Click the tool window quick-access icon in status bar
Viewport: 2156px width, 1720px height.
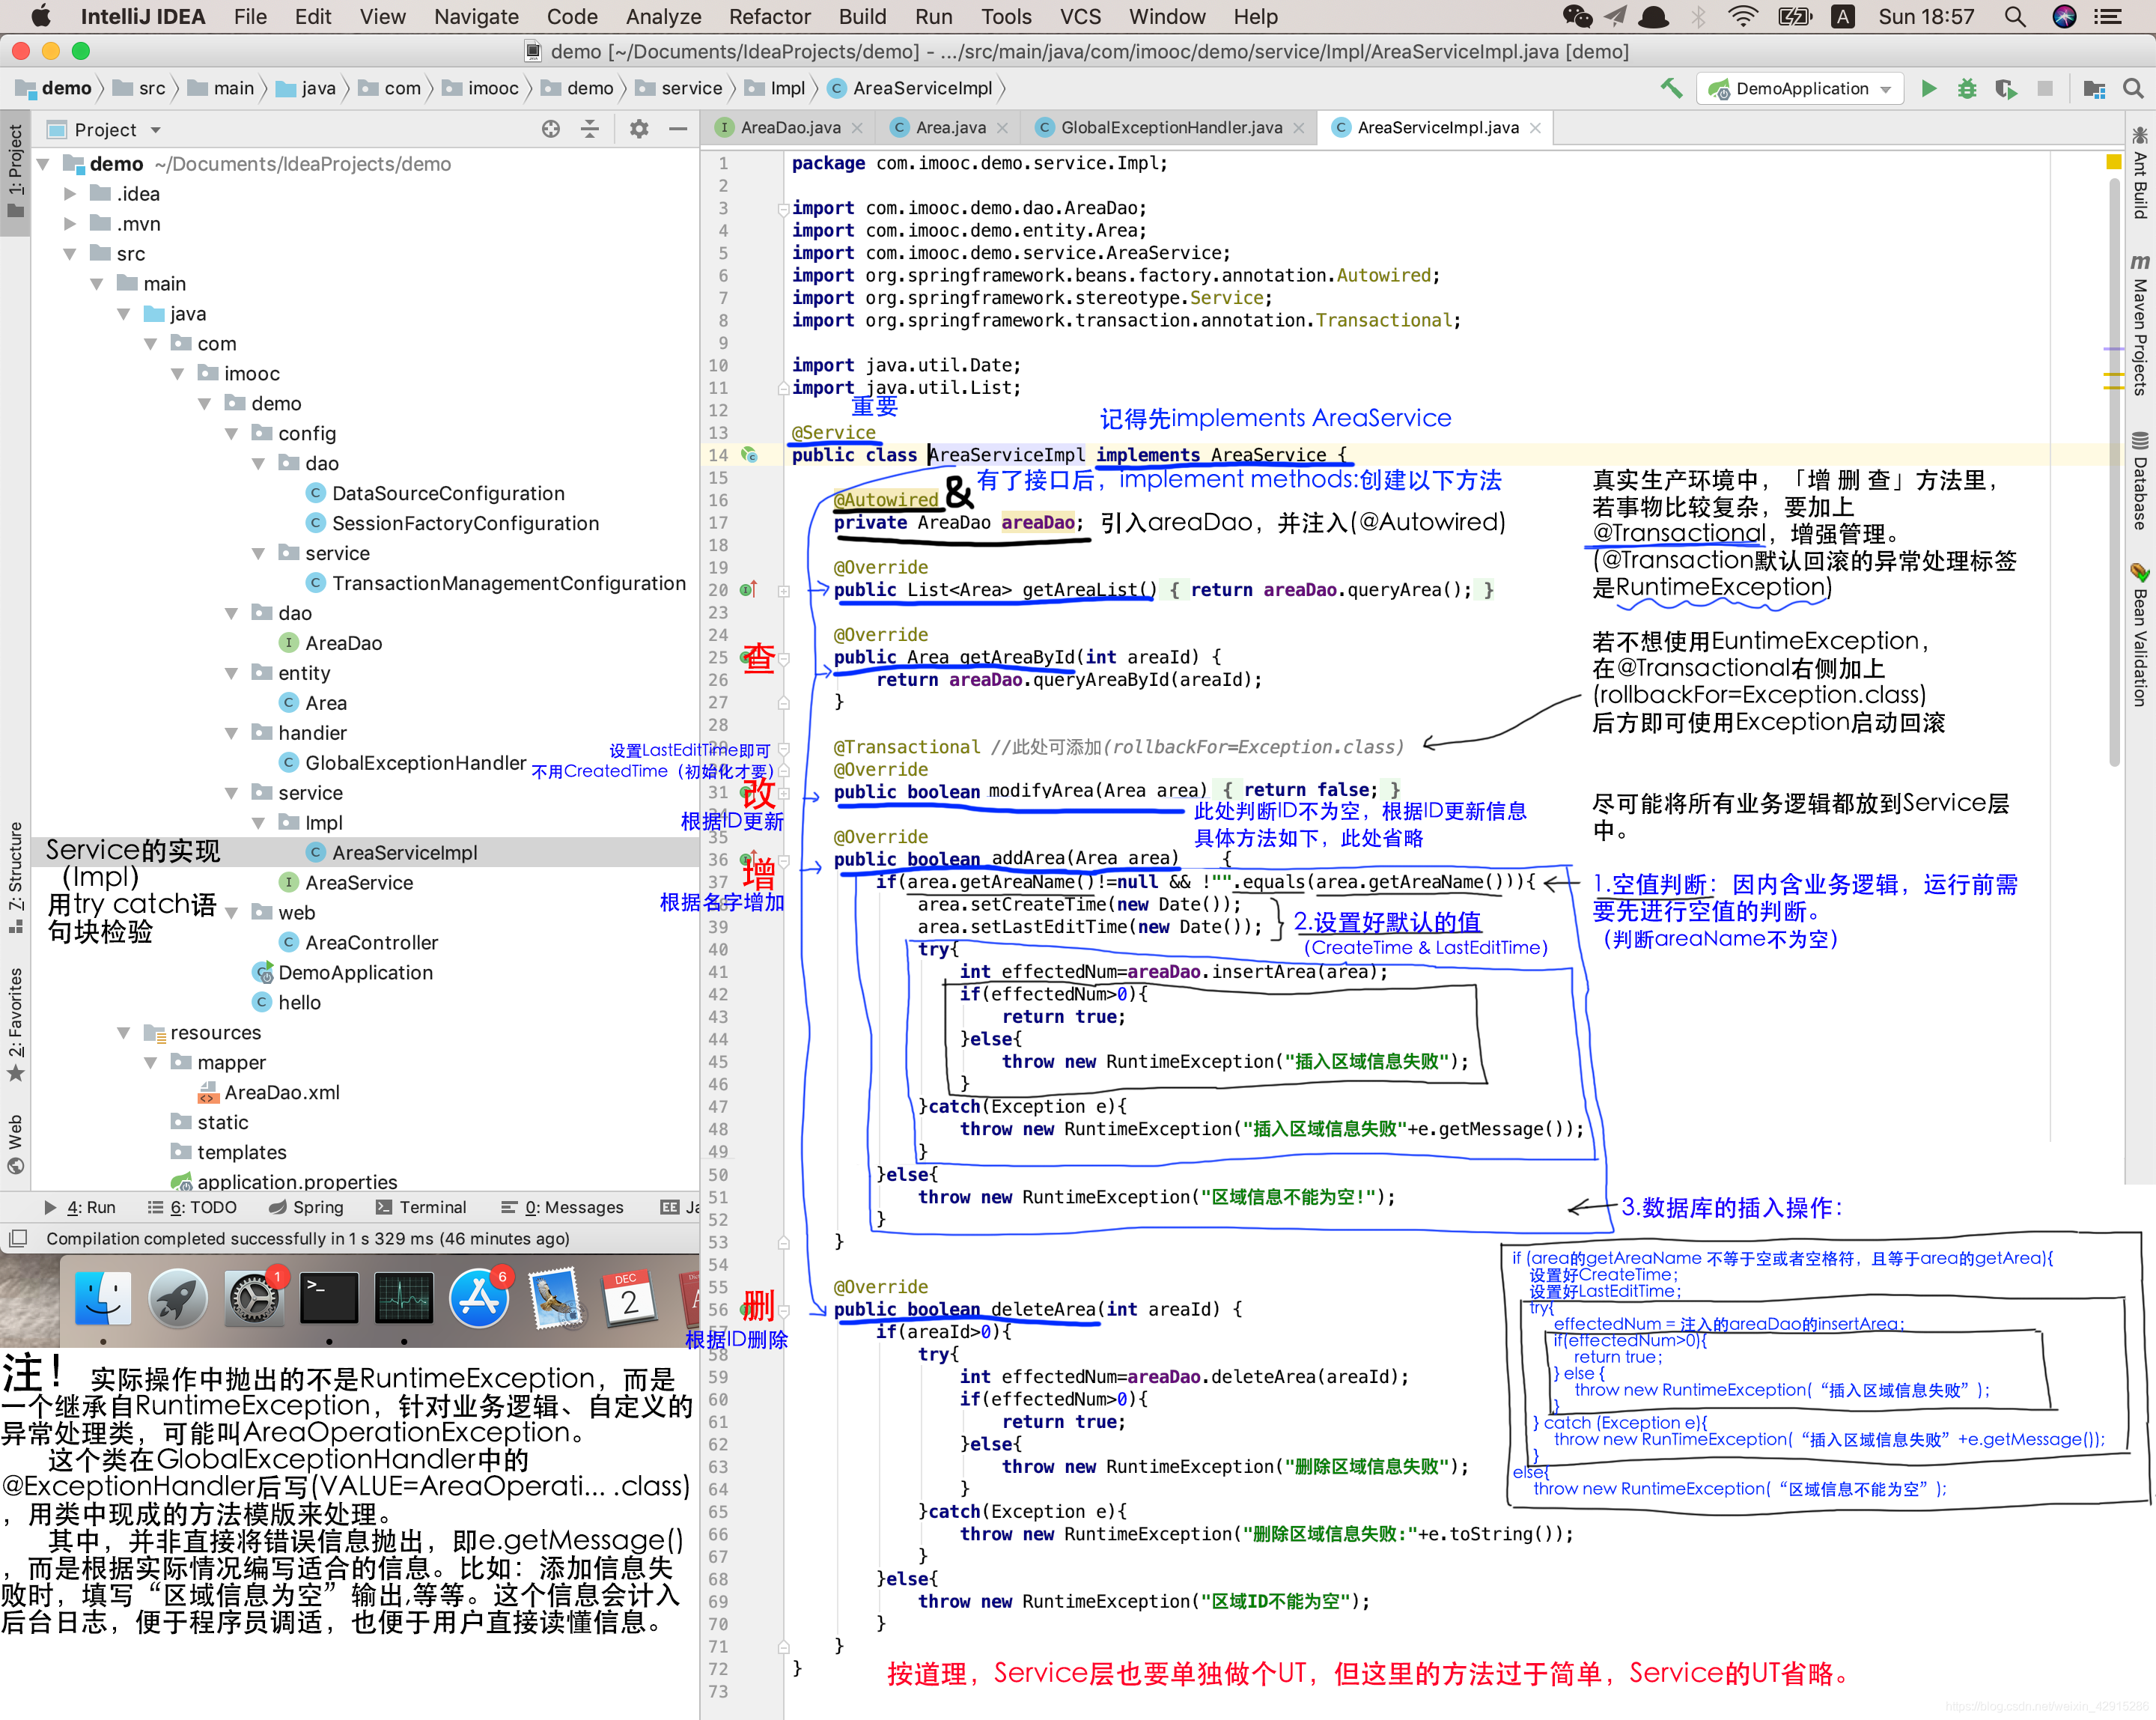coord(17,1239)
